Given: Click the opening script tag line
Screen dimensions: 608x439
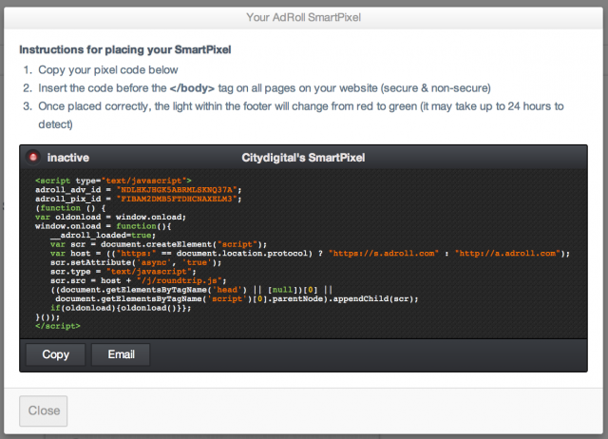Looking at the screenshot, I should point(113,180).
